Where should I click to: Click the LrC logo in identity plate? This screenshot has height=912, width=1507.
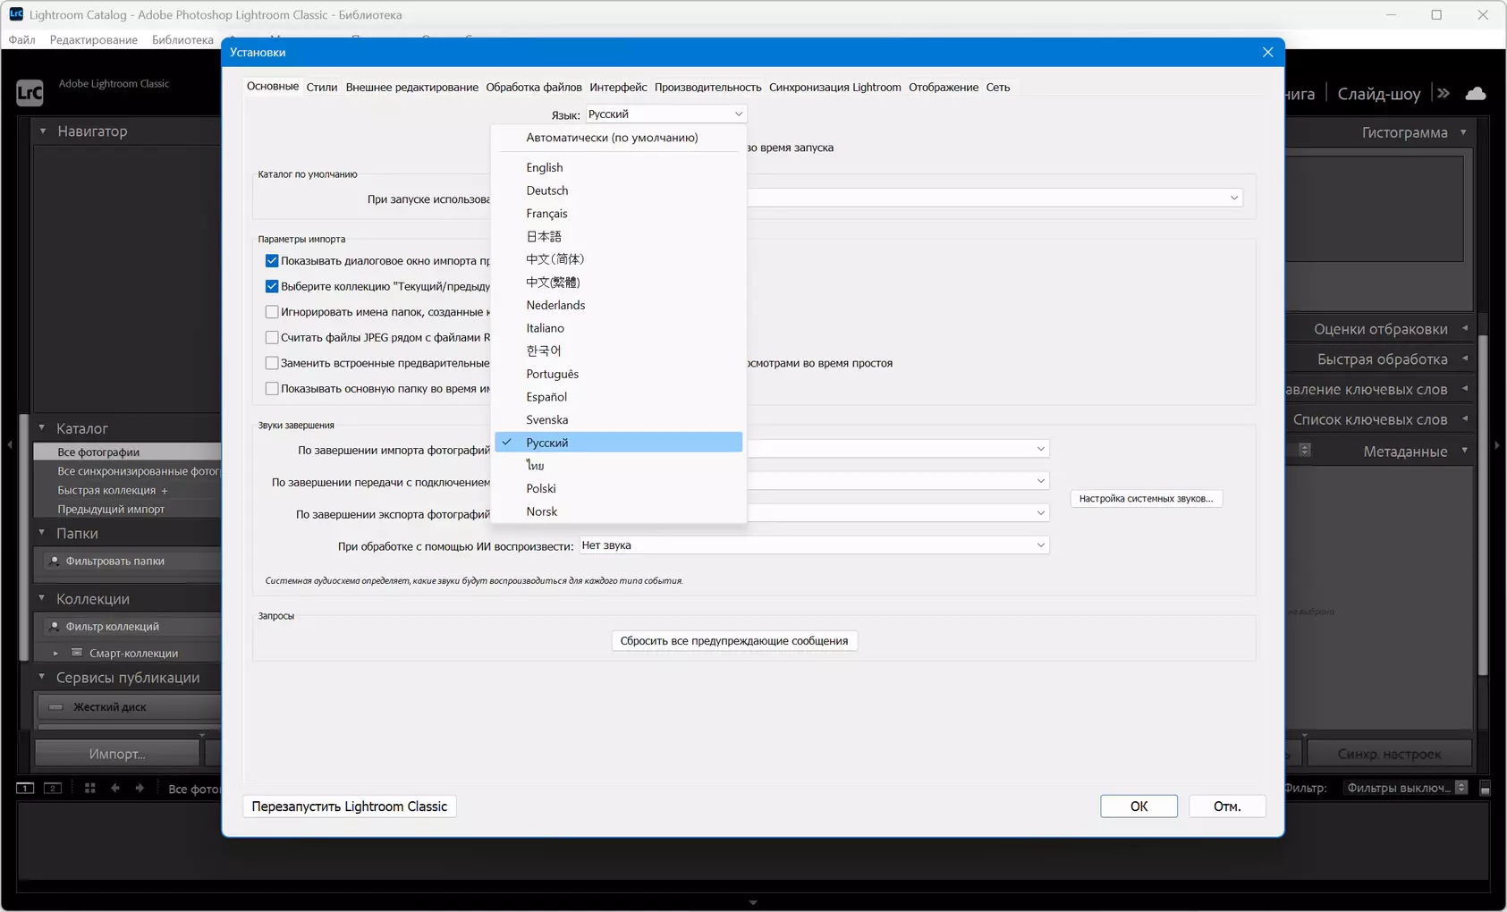(x=30, y=93)
